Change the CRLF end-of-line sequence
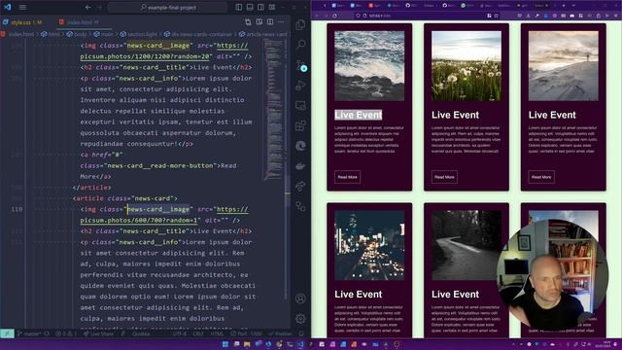Image resolution: width=622 pixels, height=350 pixels. 198,333
